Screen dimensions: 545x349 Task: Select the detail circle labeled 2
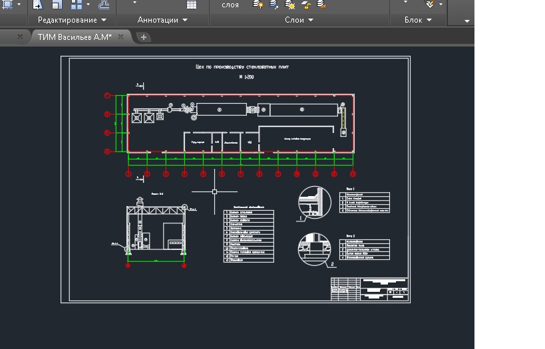click(315, 249)
